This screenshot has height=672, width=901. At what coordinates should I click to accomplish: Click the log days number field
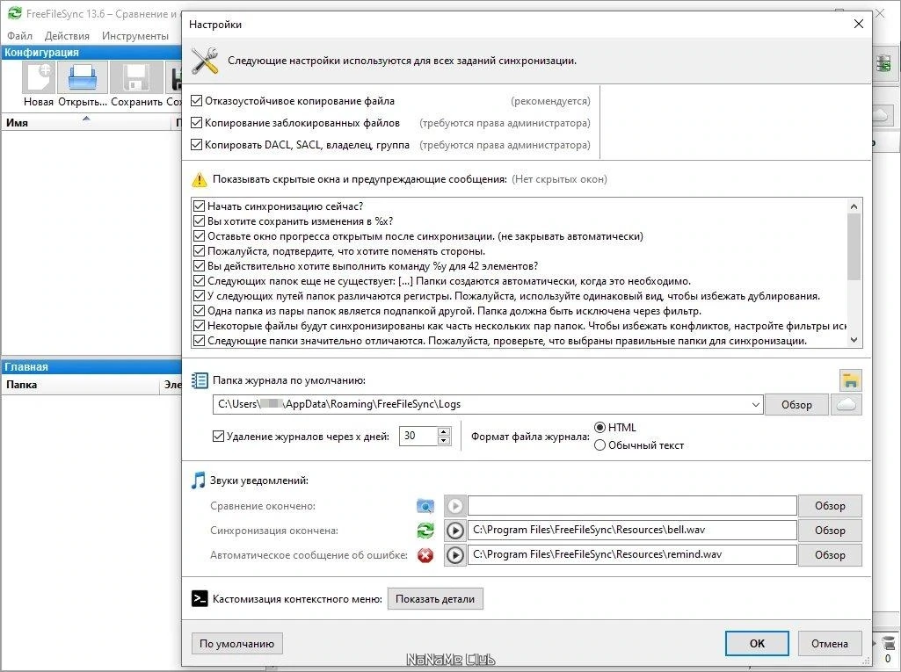coord(418,436)
